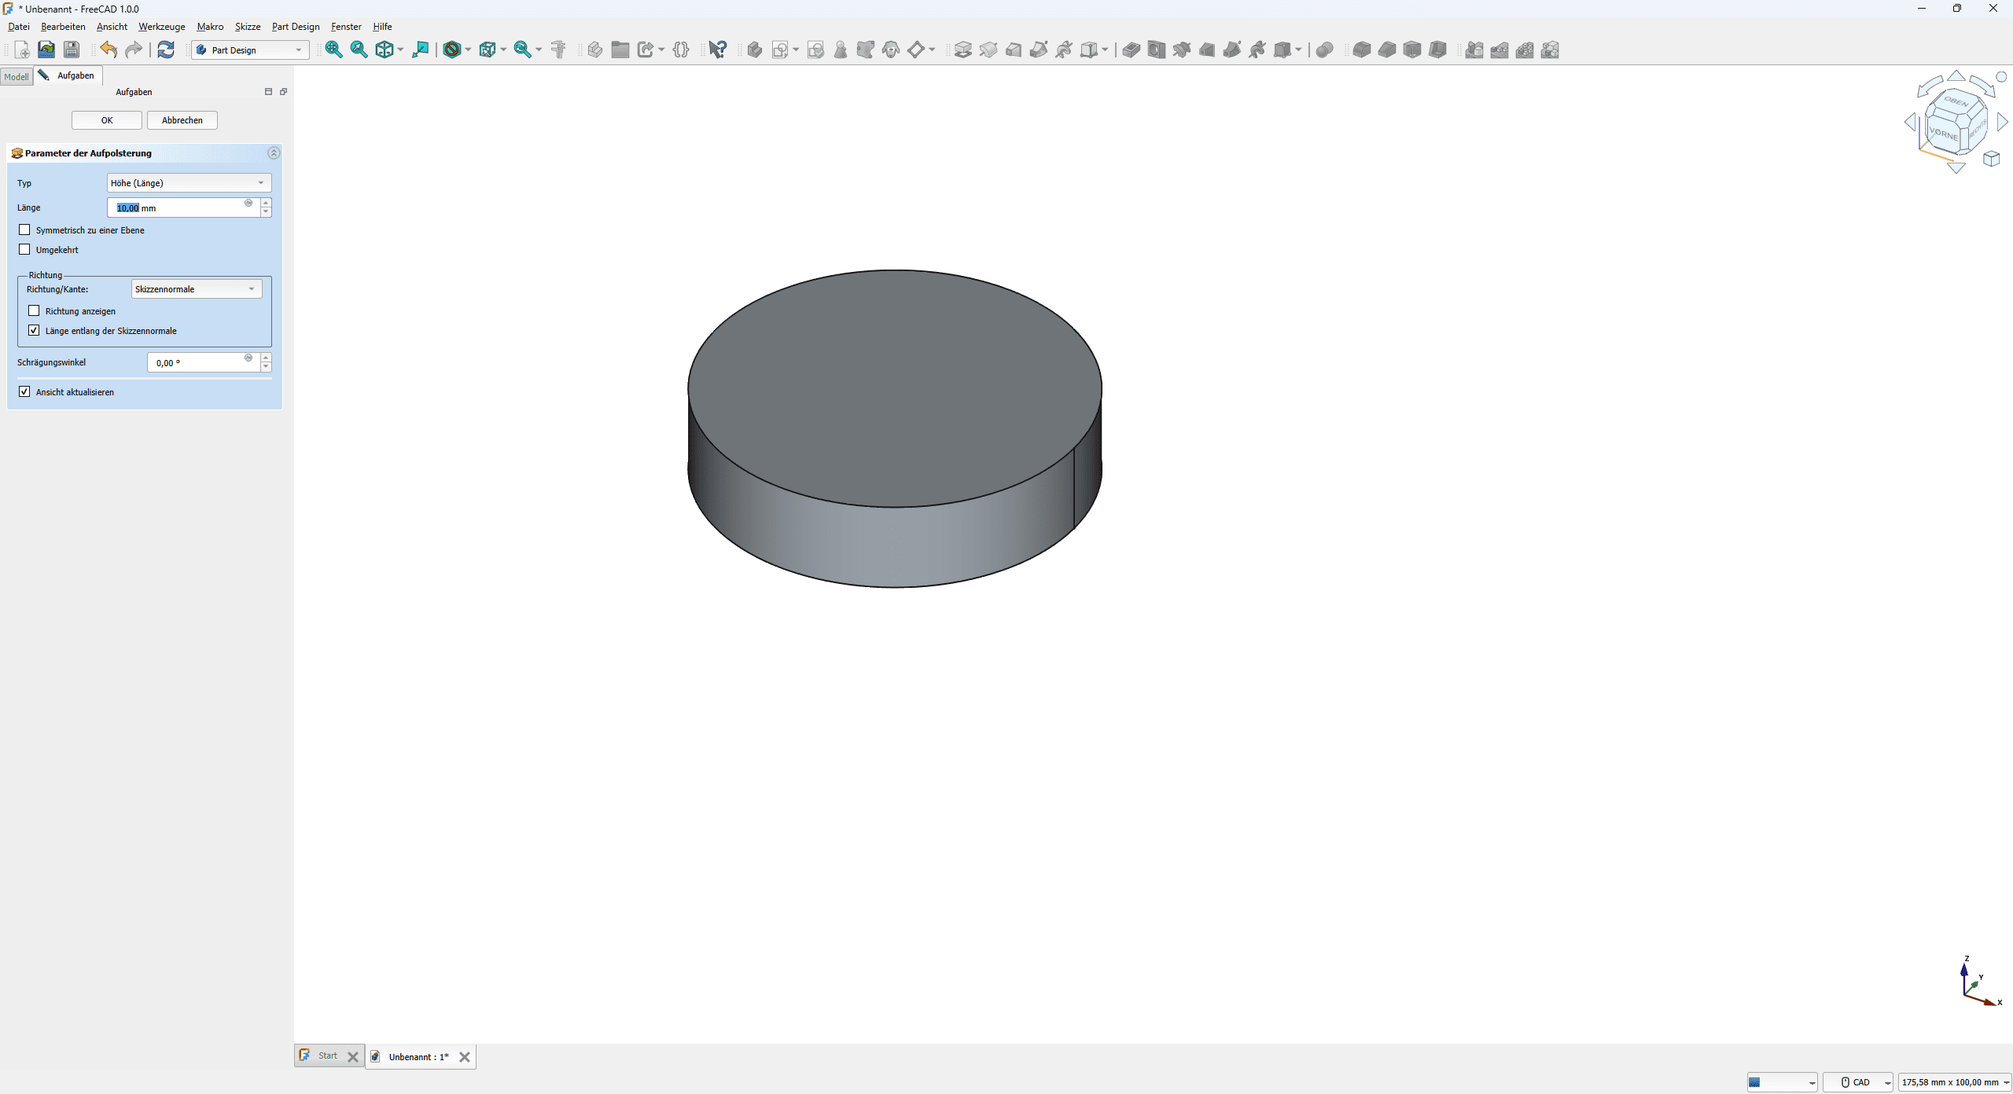
Task: Click the Boolean operation spheres icon
Action: [1324, 50]
